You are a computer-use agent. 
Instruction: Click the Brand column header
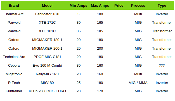click(x=14, y=6)
